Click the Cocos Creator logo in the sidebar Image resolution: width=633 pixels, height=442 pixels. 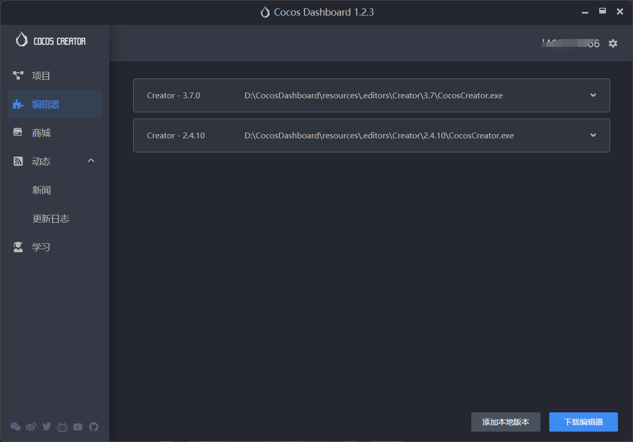pos(50,40)
